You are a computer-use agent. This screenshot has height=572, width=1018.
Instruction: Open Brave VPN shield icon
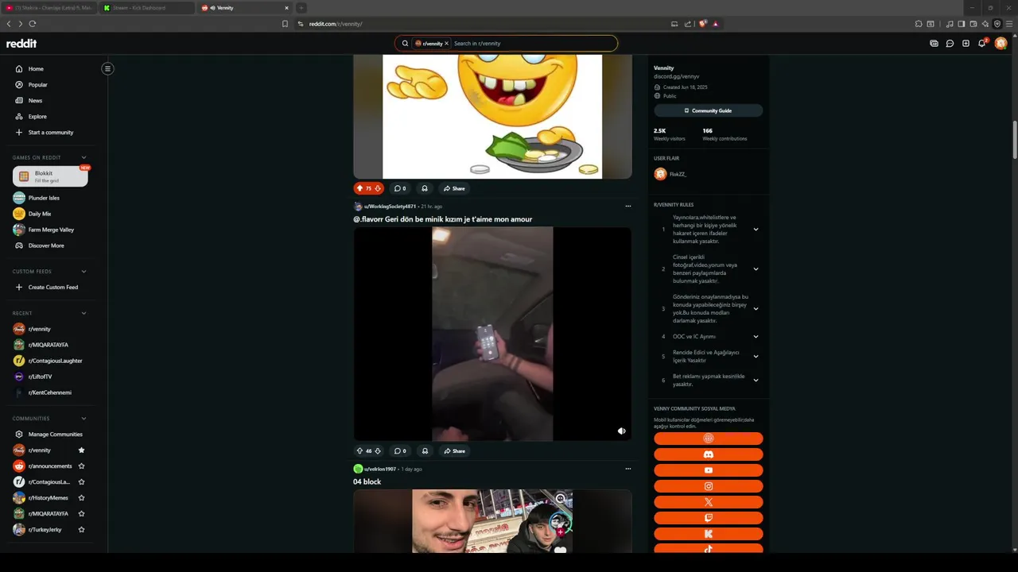(997, 24)
